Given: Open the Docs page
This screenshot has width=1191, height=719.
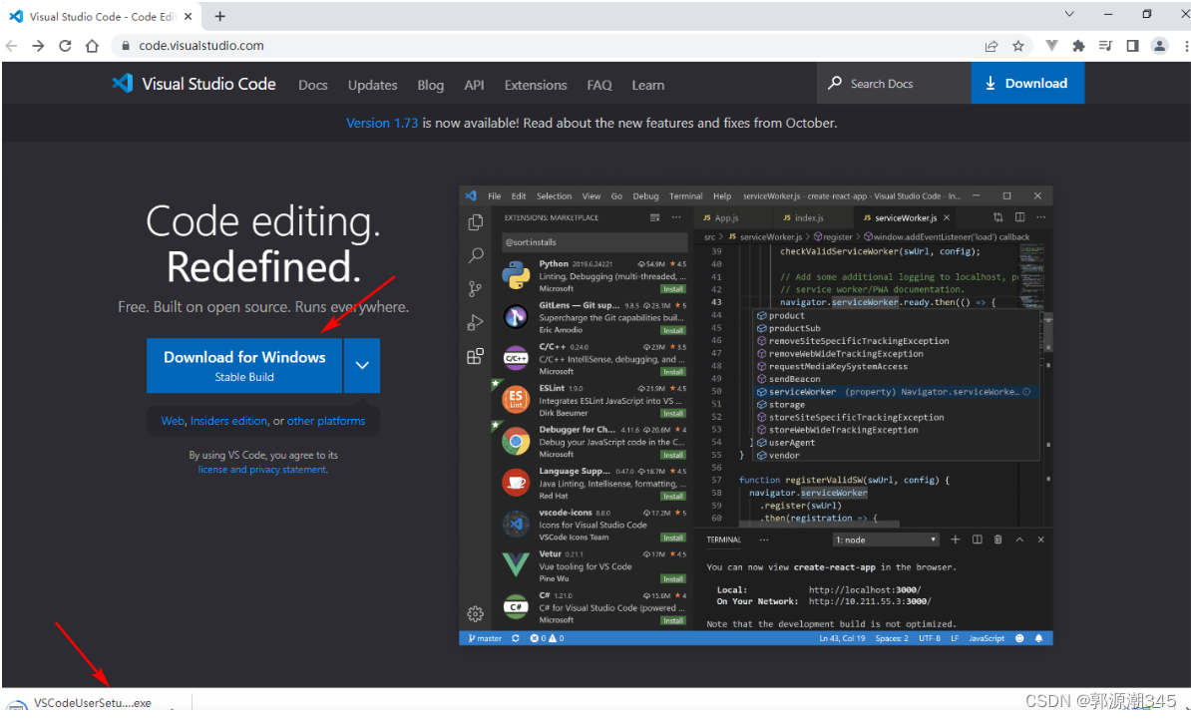Looking at the screenshot, I should point(313,85).
